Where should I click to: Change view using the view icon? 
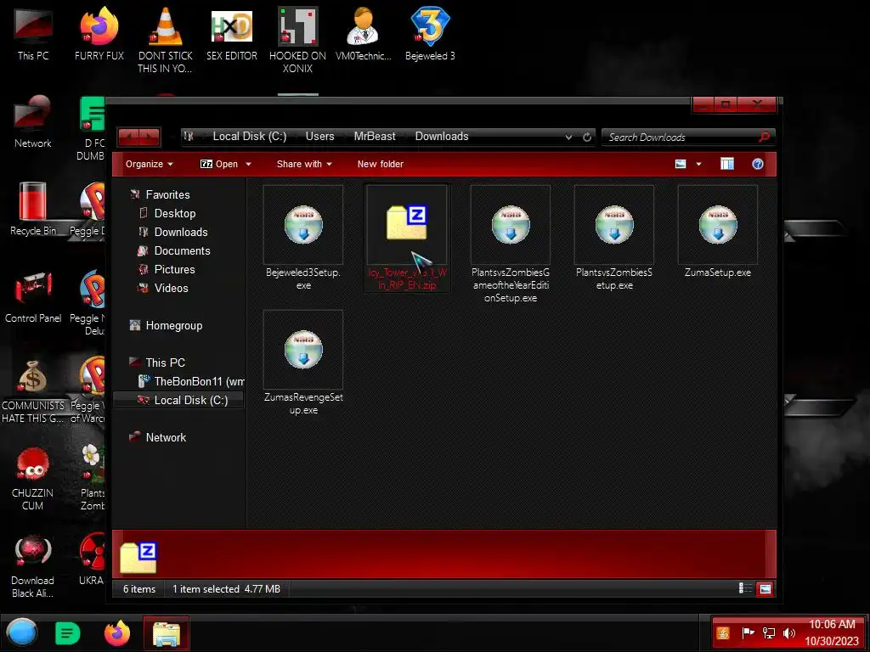681,164
